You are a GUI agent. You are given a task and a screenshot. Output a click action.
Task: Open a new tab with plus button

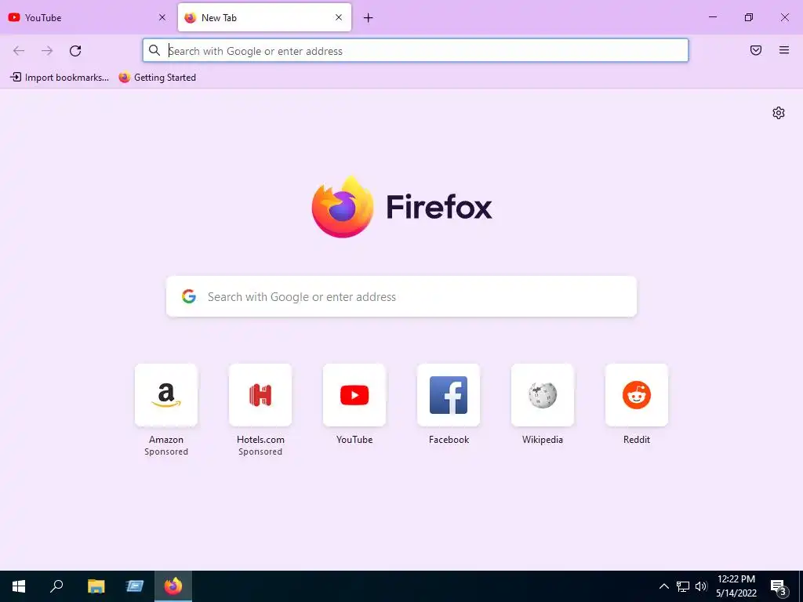pos(369,18)
